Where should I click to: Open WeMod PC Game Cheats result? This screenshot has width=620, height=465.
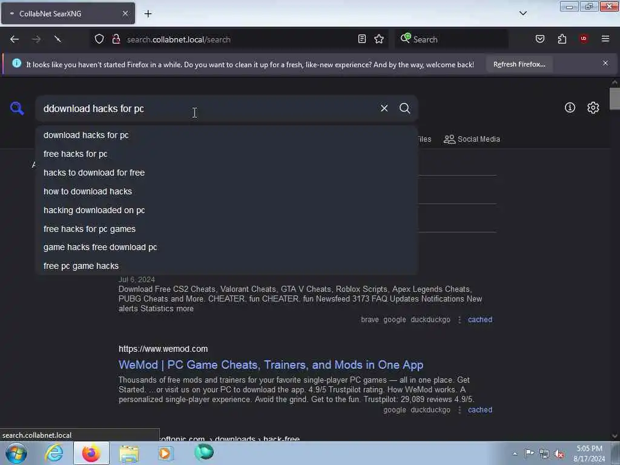(271, 364)
